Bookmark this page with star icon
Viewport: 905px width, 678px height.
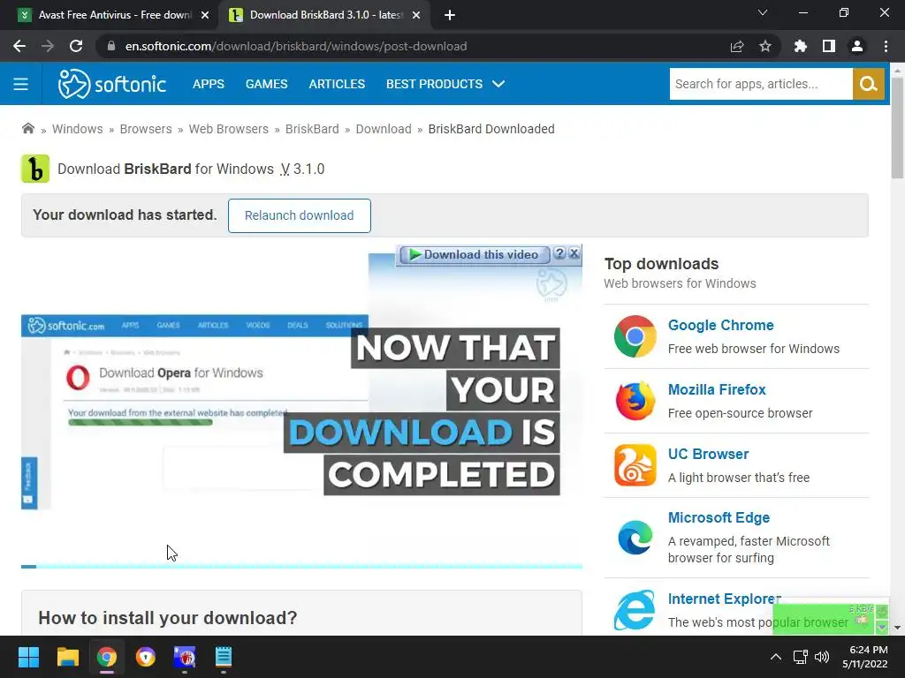[x=765, y=46]
